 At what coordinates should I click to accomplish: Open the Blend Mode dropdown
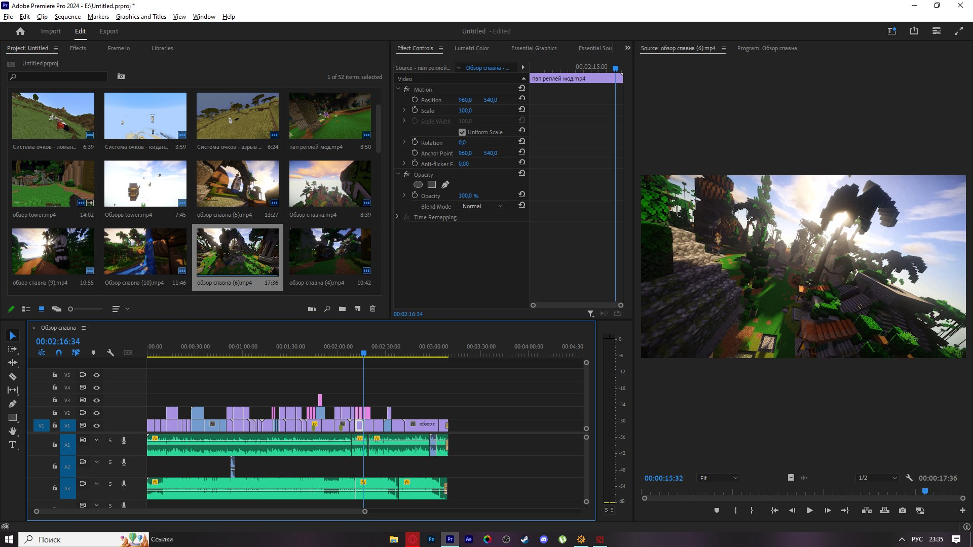click(482, 206)
